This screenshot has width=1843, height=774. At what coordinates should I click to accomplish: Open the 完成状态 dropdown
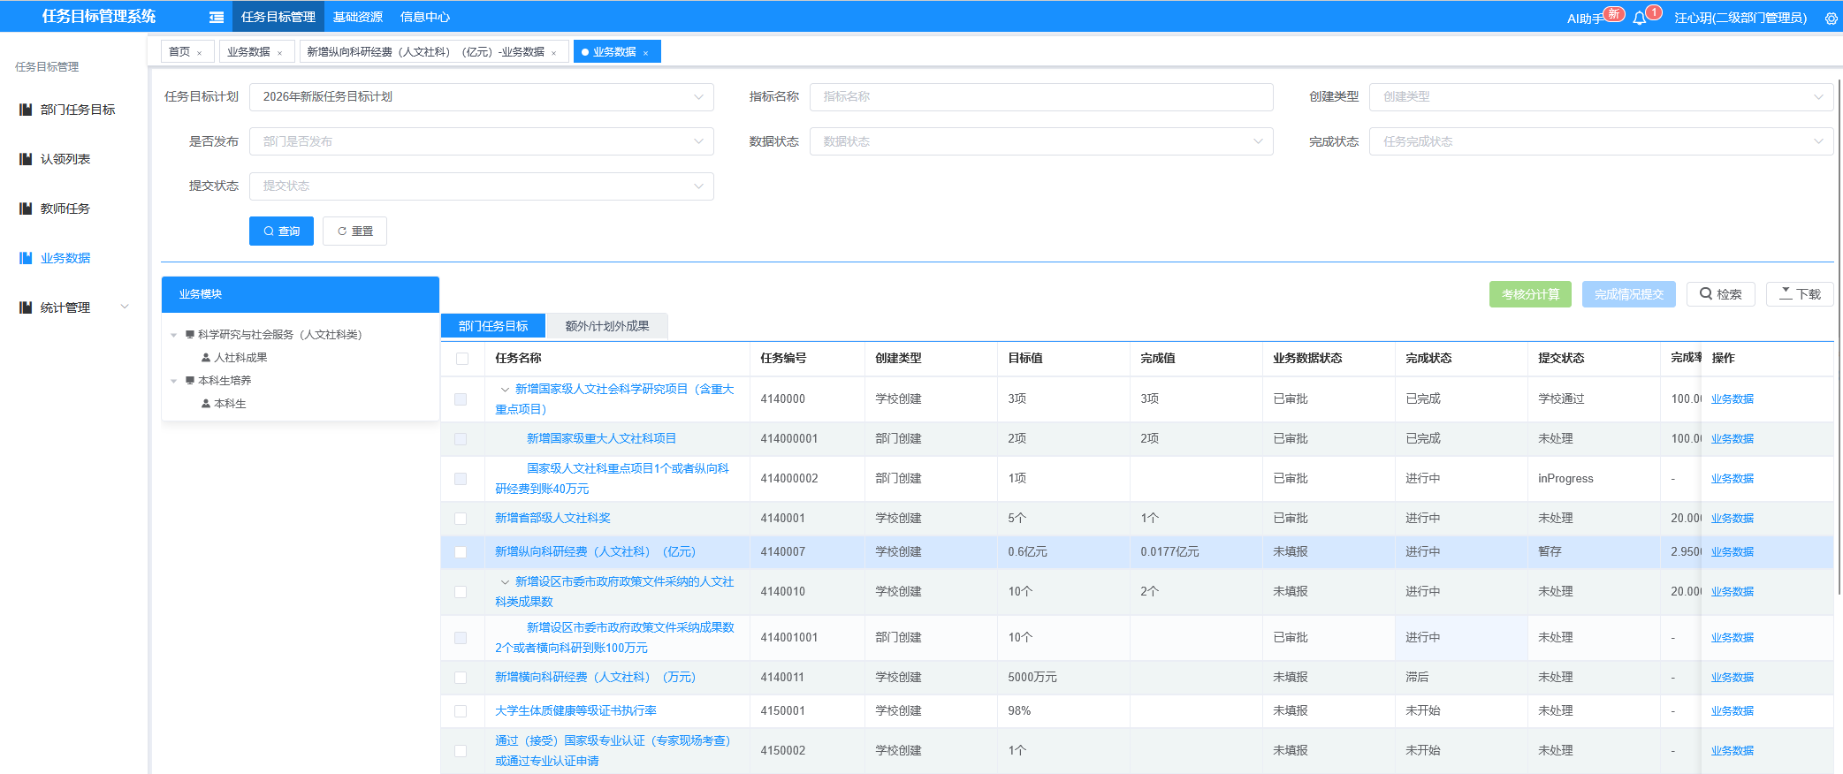click(x=1601, y=141)
